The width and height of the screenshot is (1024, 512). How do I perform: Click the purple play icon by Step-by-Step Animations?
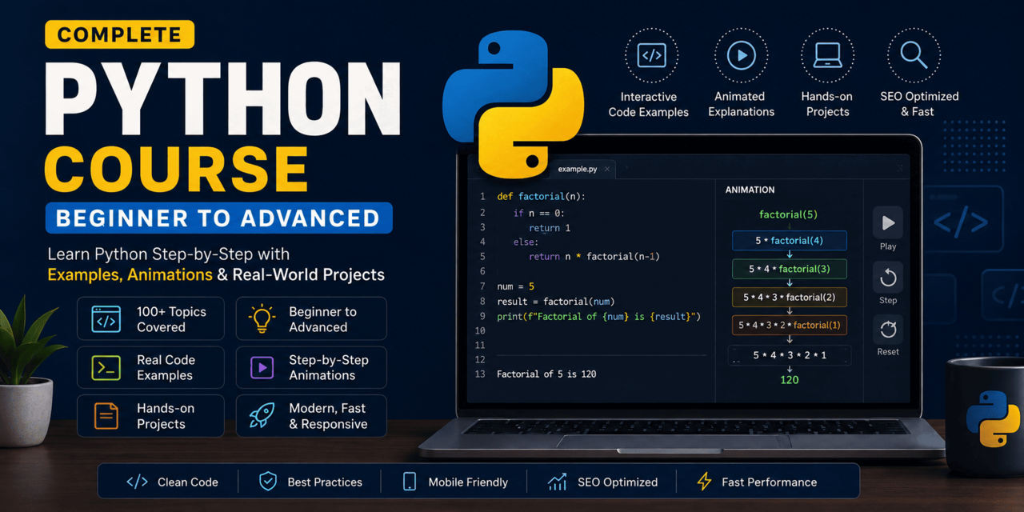(262, 367)
